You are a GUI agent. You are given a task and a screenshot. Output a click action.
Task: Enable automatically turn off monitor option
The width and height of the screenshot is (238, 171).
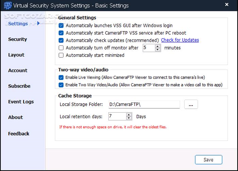[61, 48]
